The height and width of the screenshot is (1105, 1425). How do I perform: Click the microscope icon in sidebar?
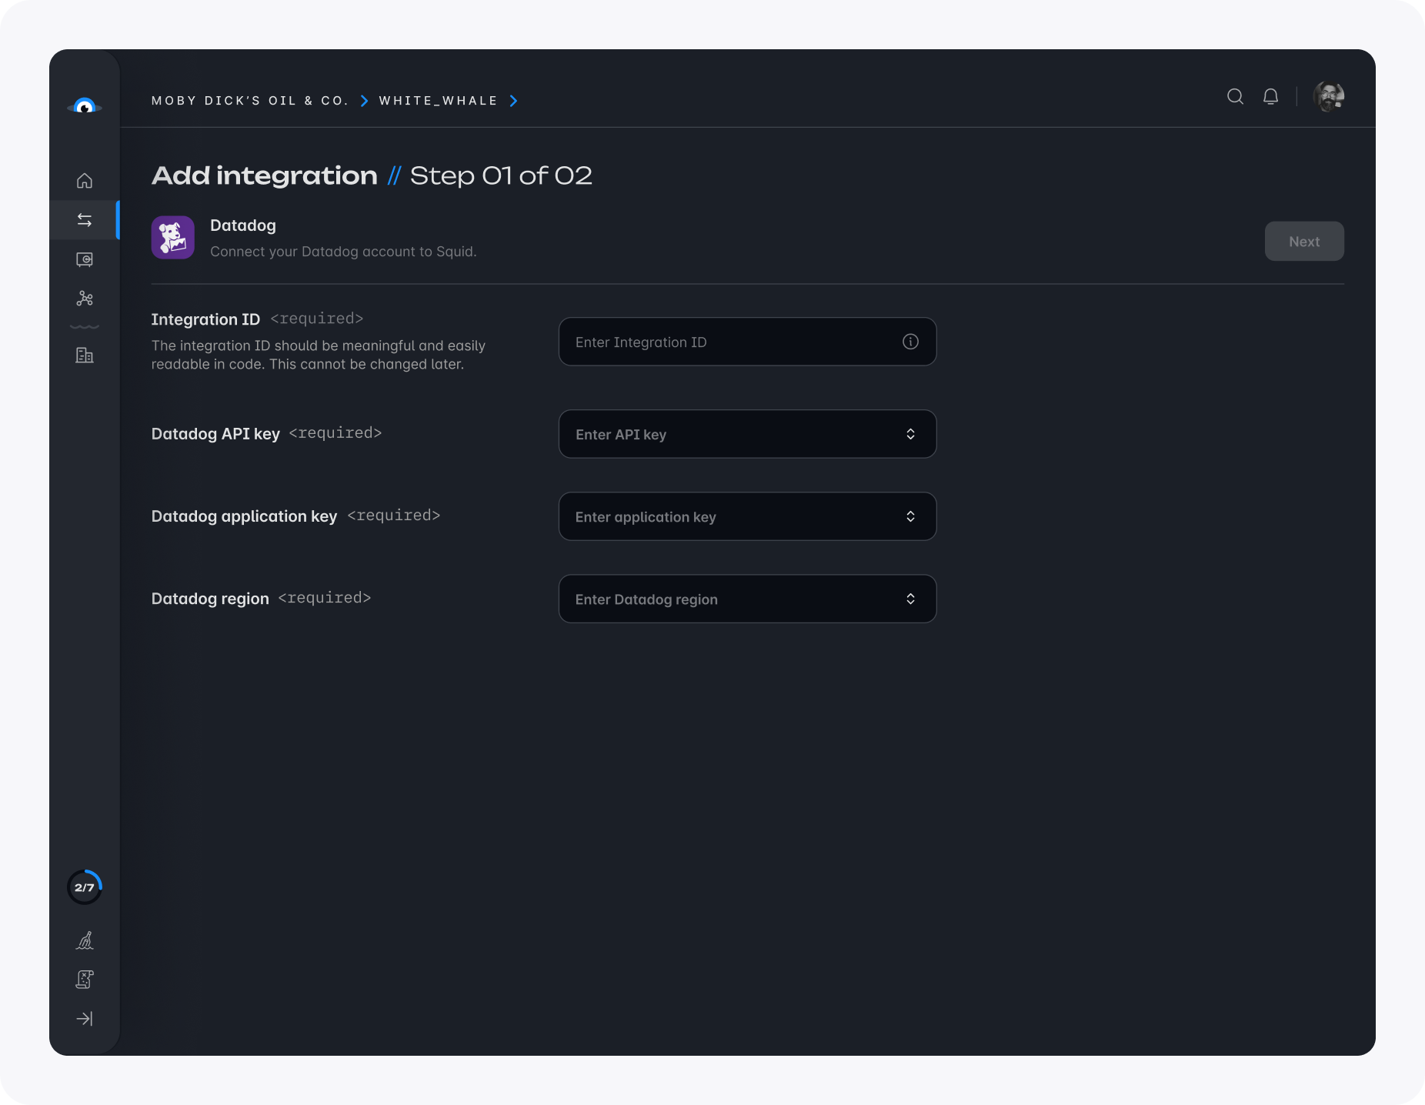85,940
